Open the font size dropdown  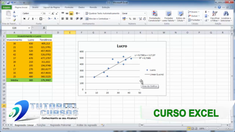coord(49,14)
